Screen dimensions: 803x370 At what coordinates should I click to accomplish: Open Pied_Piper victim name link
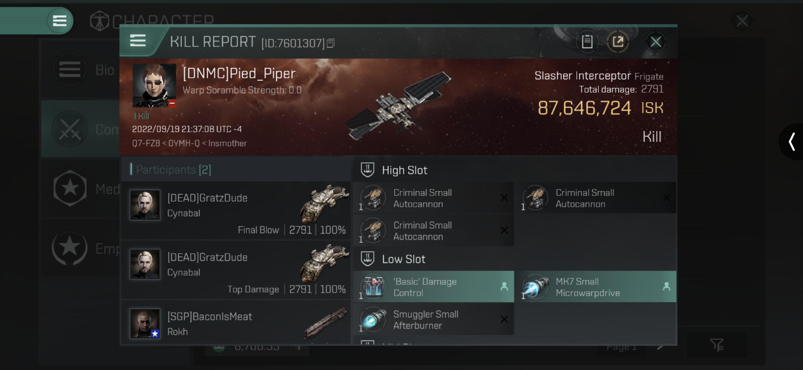coord(239,74)
